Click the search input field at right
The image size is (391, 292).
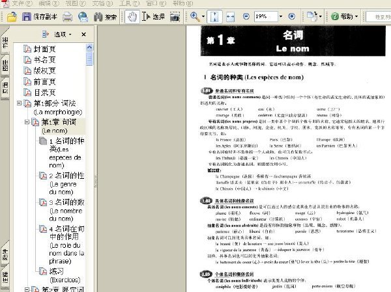[x=379, y=17]
